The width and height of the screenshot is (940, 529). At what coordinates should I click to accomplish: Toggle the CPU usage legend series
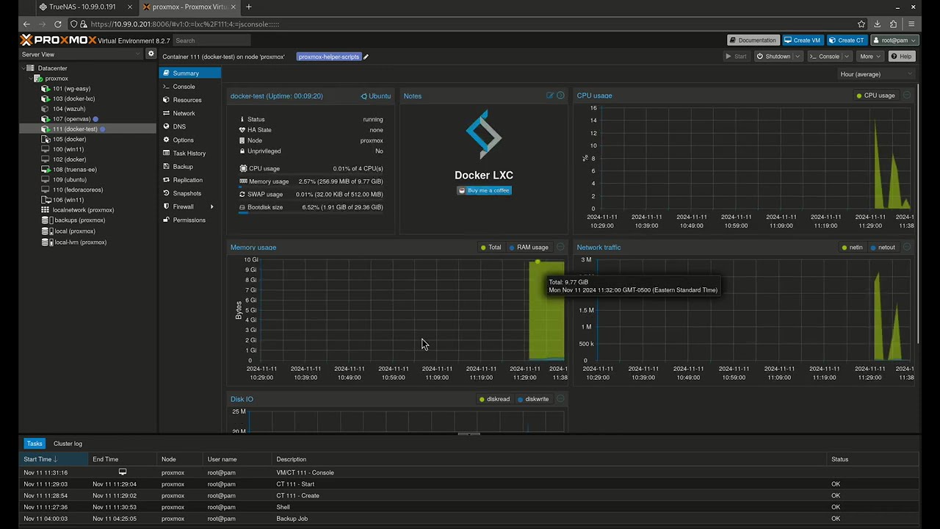coord(875,96)
